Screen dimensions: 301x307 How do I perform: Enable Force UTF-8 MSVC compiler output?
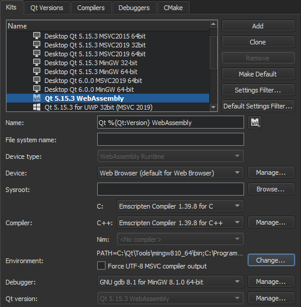[x=101, y=266]
